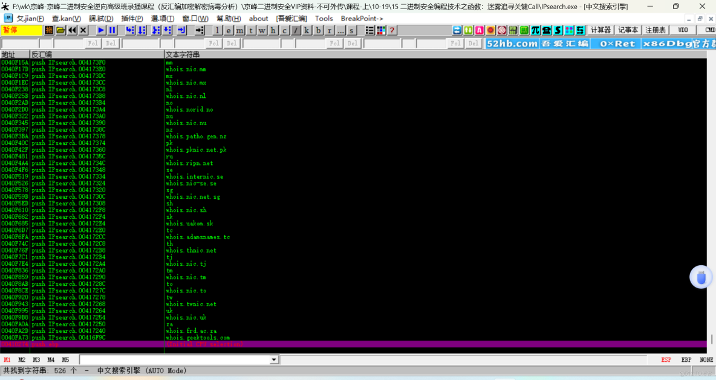Screen dimensions: 716x380
Task: Open the 調.試(D) debug menu
Action: pos(101,19)
